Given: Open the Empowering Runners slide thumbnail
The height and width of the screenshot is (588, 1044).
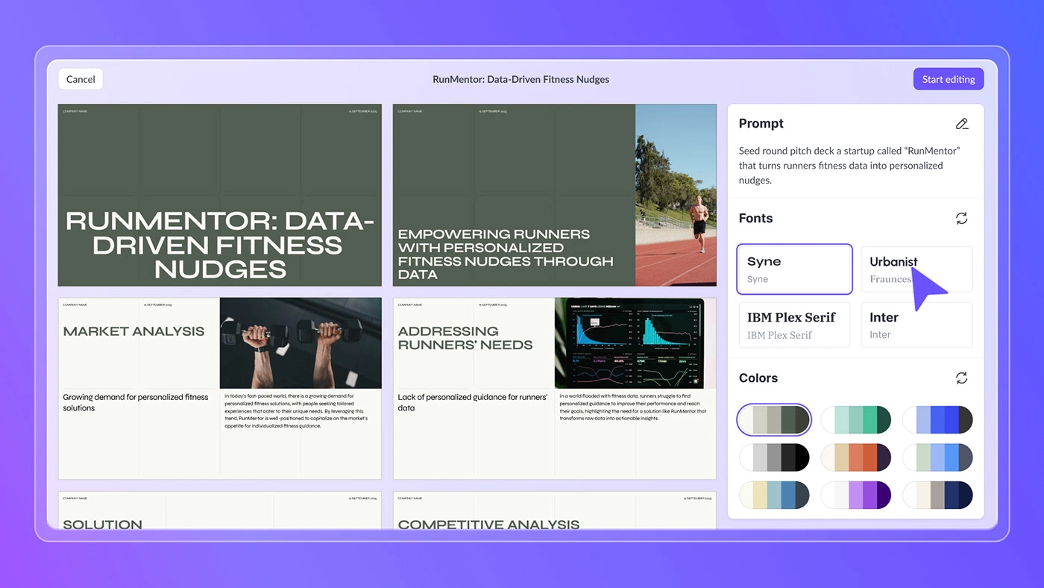Looking at the screenshot, I should coord(555,195).
